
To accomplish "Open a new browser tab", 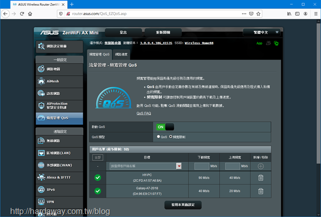I will coord(72,5).
